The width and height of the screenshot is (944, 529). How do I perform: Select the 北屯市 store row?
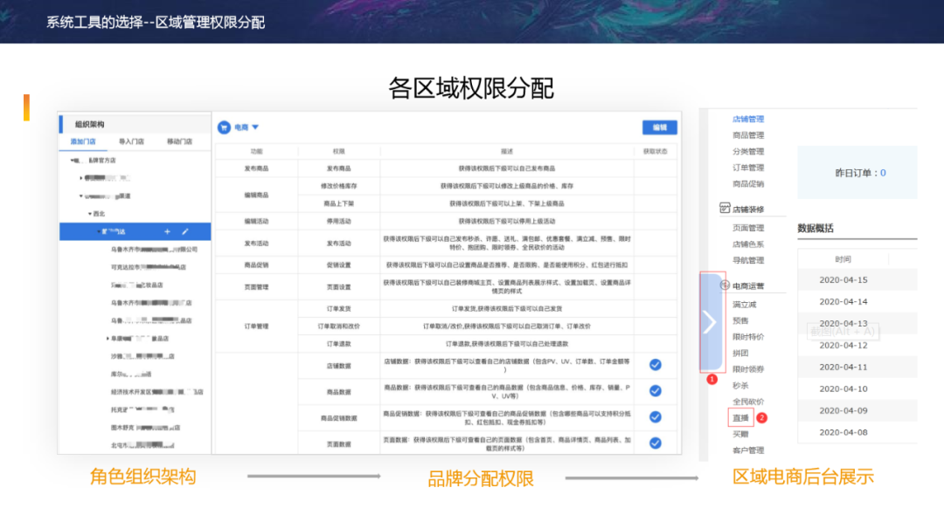click(x=142, y=445)
